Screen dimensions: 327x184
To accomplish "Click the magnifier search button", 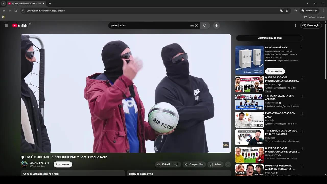I will (x=205, y=25).
